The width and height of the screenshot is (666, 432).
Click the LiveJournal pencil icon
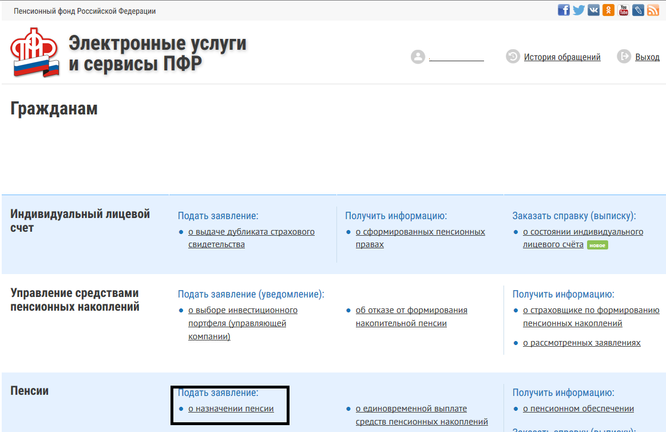tap(638, 10)
